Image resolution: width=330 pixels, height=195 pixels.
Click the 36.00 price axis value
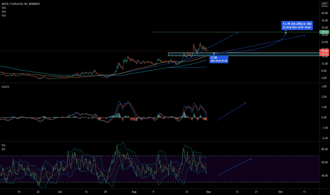(325, 21)
